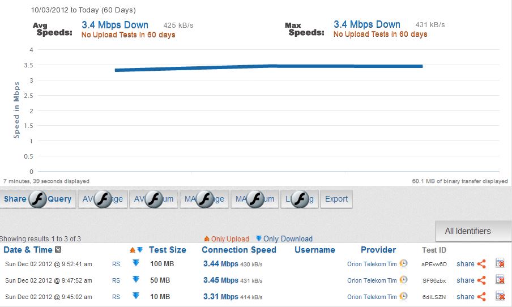Click red share icon for SF96zbx
Screen dimensions: 512x307
tap(481, 280)
